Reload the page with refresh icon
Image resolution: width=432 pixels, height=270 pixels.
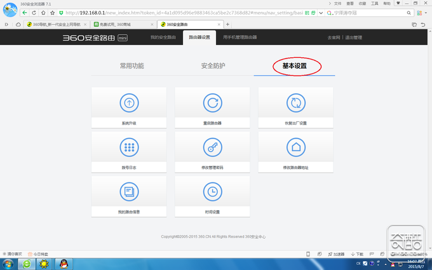tap(34, 13)
